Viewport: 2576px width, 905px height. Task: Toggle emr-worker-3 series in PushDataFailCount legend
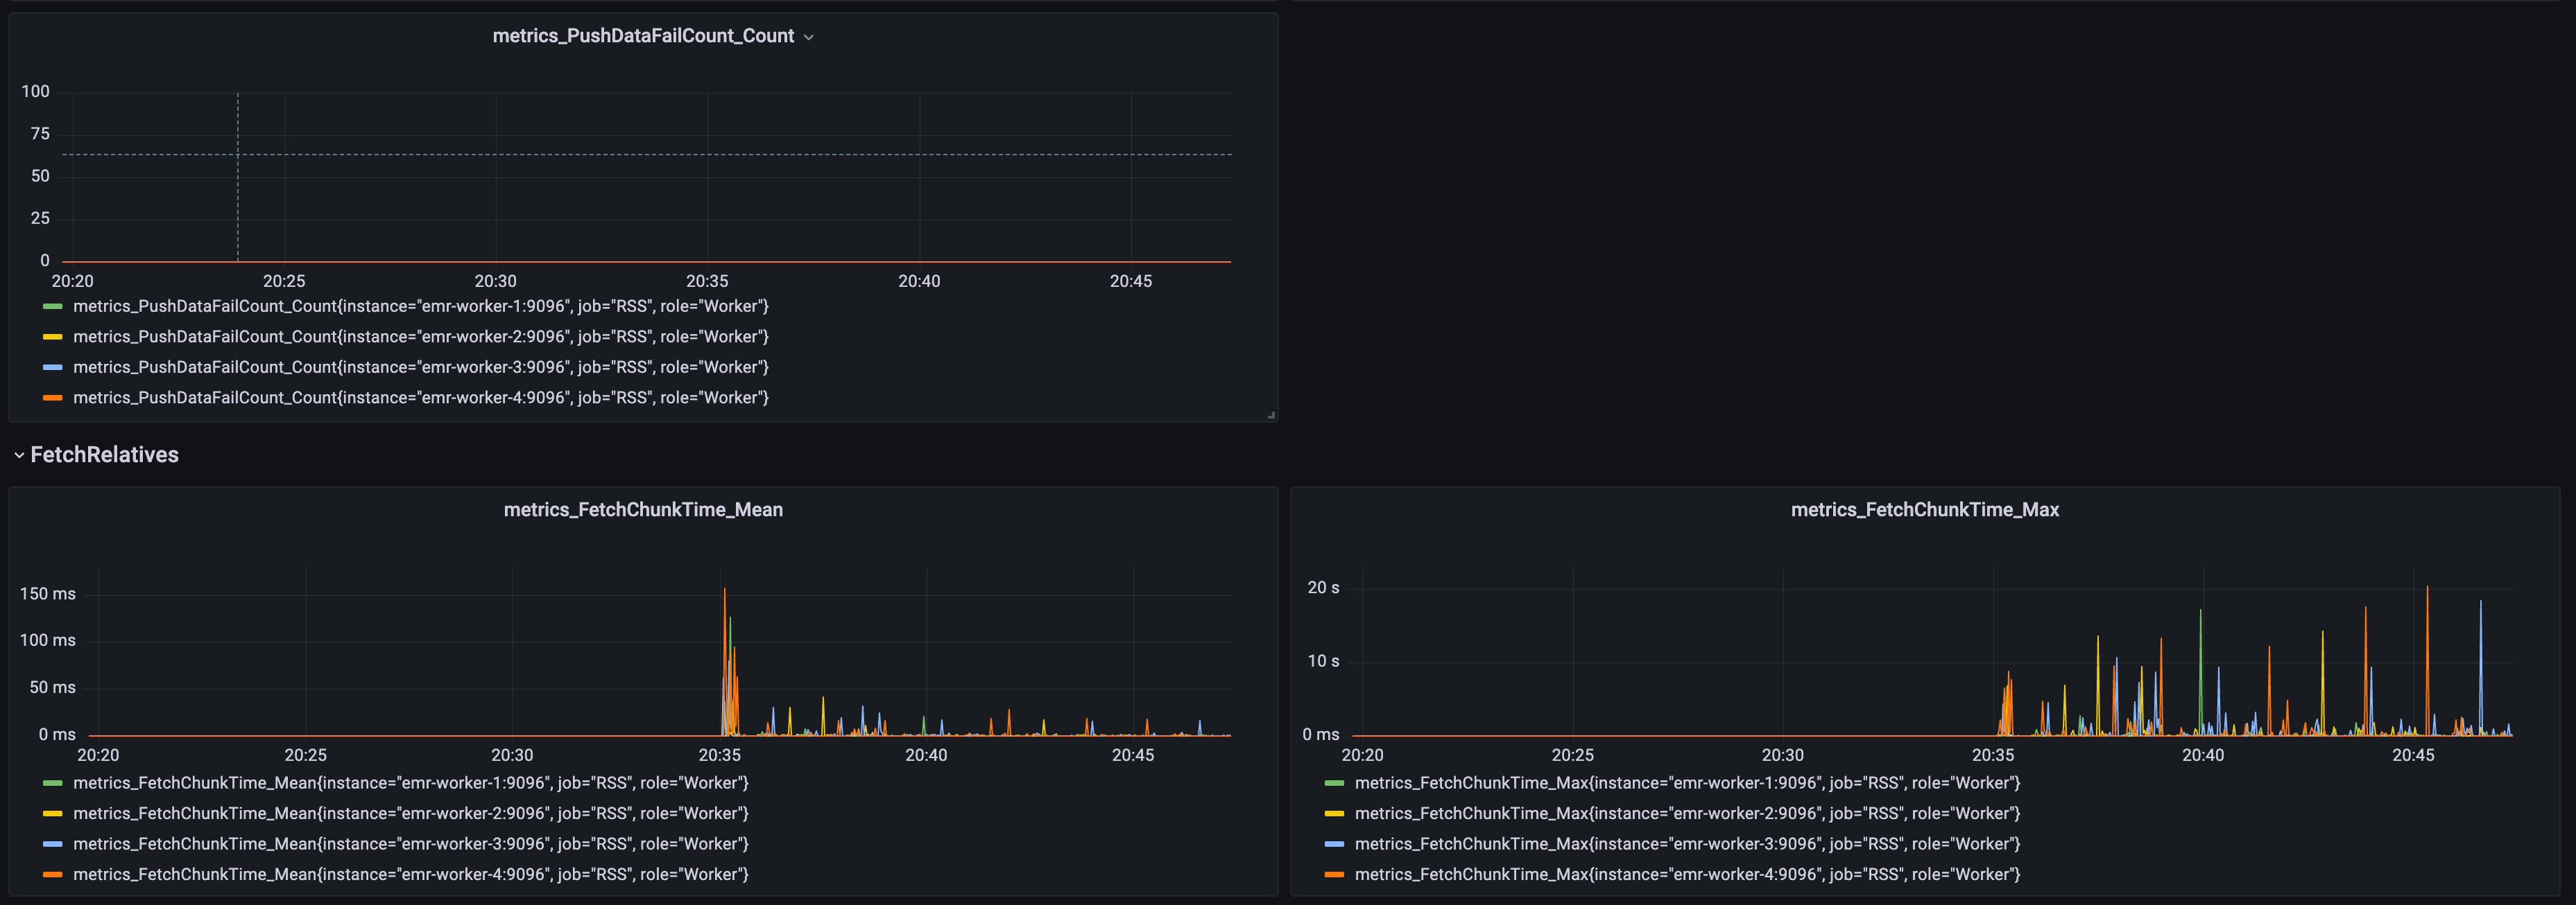pos(420,367)
